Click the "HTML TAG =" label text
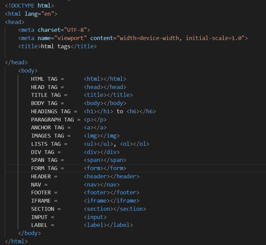Screen dimensions: 266x245 tap(47, 79)
